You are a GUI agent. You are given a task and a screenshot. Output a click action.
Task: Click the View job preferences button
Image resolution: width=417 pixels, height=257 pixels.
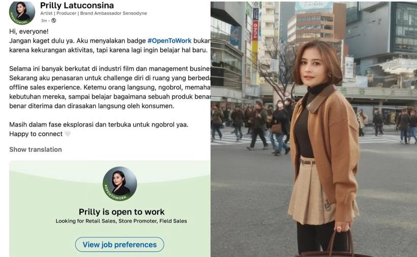[x=120, y=244]
